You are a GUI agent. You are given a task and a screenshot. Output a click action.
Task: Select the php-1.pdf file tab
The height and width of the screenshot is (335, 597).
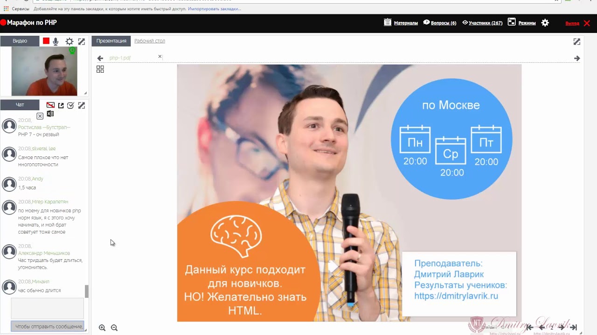pyautogui.click(x=120, y=58)
